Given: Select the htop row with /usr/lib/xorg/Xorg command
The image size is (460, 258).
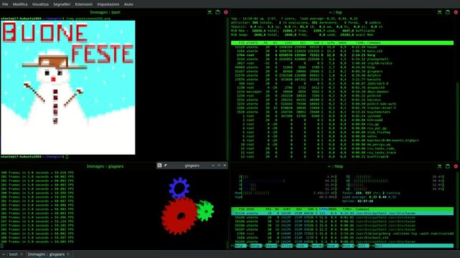Looking at the screenshot, I should [342, 234].
